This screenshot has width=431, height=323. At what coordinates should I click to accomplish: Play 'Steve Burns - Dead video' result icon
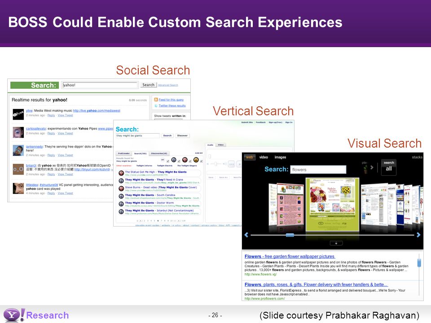[121, 188]
